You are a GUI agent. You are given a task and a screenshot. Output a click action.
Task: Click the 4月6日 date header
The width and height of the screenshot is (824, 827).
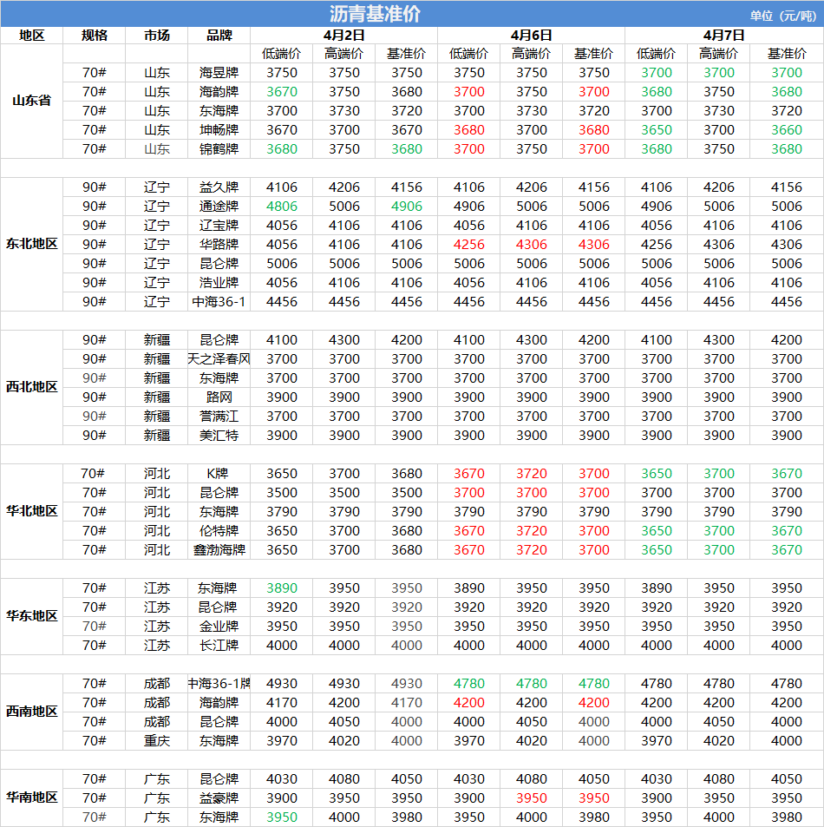pyautogui.click(x=531, y=35)
